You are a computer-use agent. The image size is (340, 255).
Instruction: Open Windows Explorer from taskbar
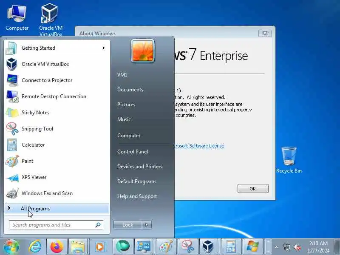point(78,246)
